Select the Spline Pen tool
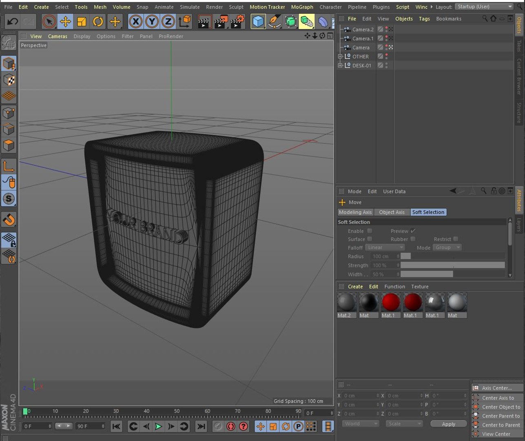 pos(275,22)
